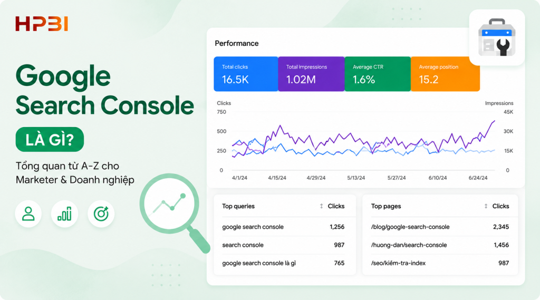Click the Search Console toolbox icon
Image resolution: width=540 pixels, height=300 pixels.
(497, 37)
